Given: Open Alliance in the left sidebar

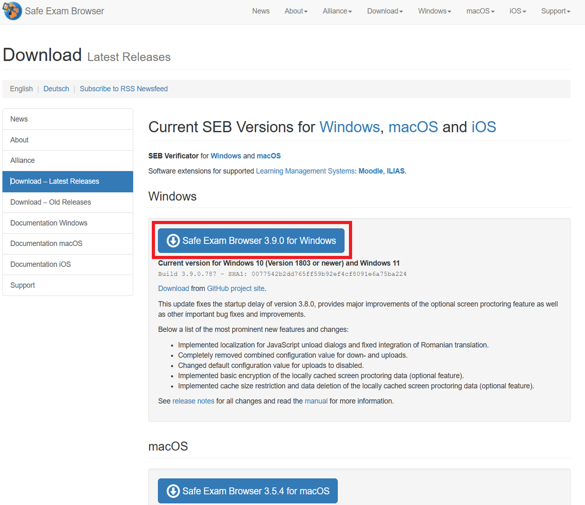Looking at the screenshot, I should tap(68, 161).
